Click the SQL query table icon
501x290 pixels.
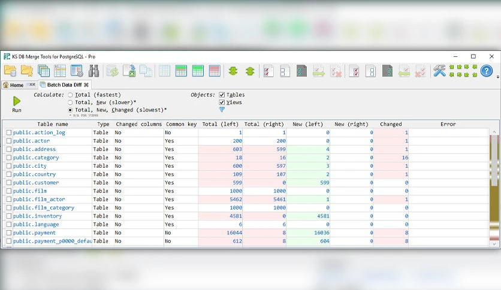[60, 71]
